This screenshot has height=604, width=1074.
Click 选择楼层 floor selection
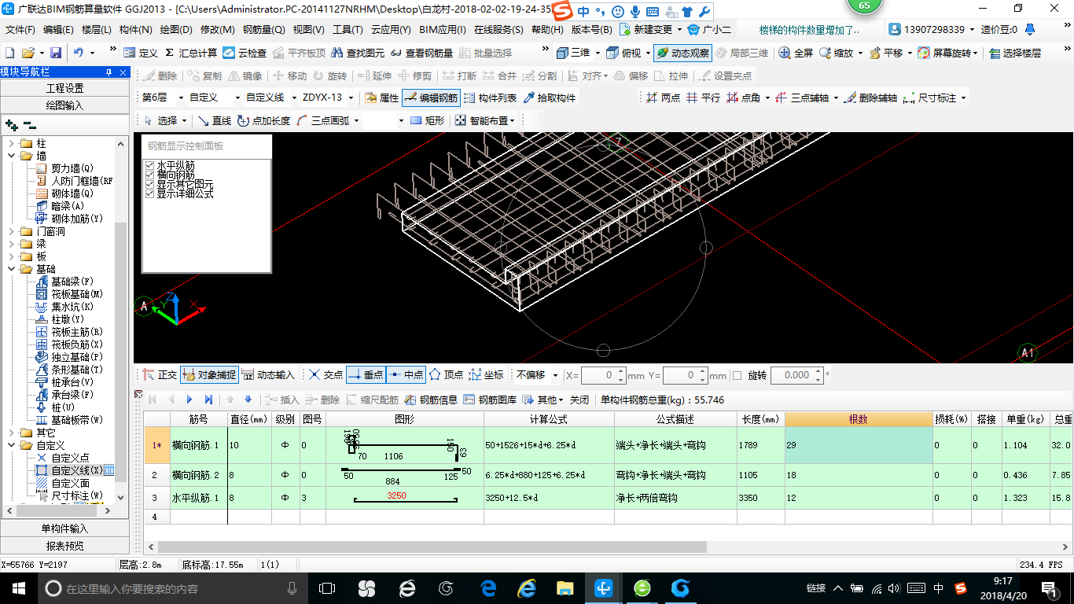click(x=1015, y=53)
